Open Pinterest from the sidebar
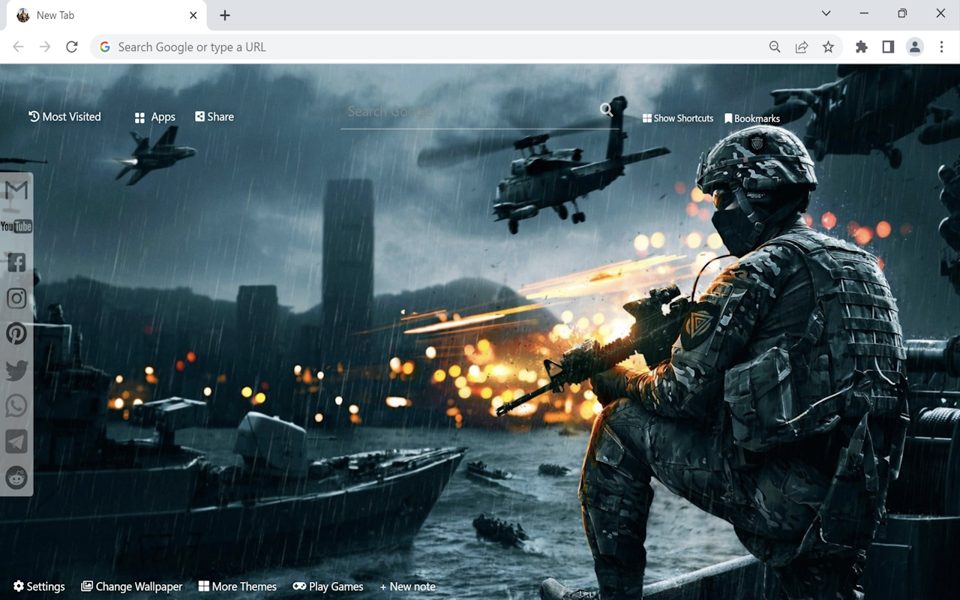960x600 pixels. (x=16, y=334)
